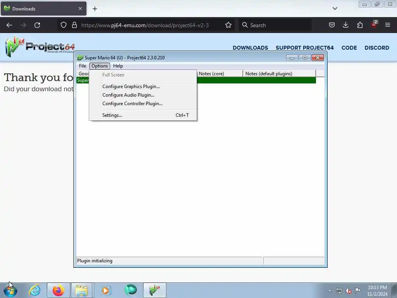
Task: Click the teal round app taskbar icon
Action: tap(131, 290)
